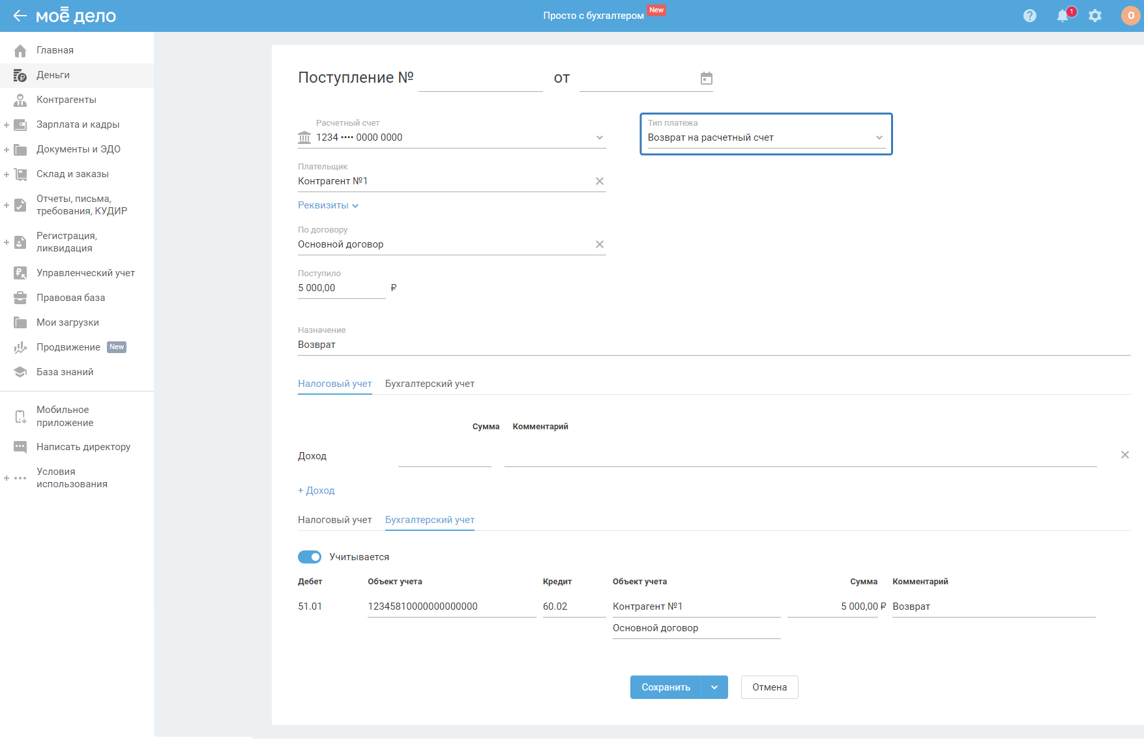Switch to upper Бухгалтерский учет tab
The height and width of the screenshot is (740, 1144).
coord(430,384)
